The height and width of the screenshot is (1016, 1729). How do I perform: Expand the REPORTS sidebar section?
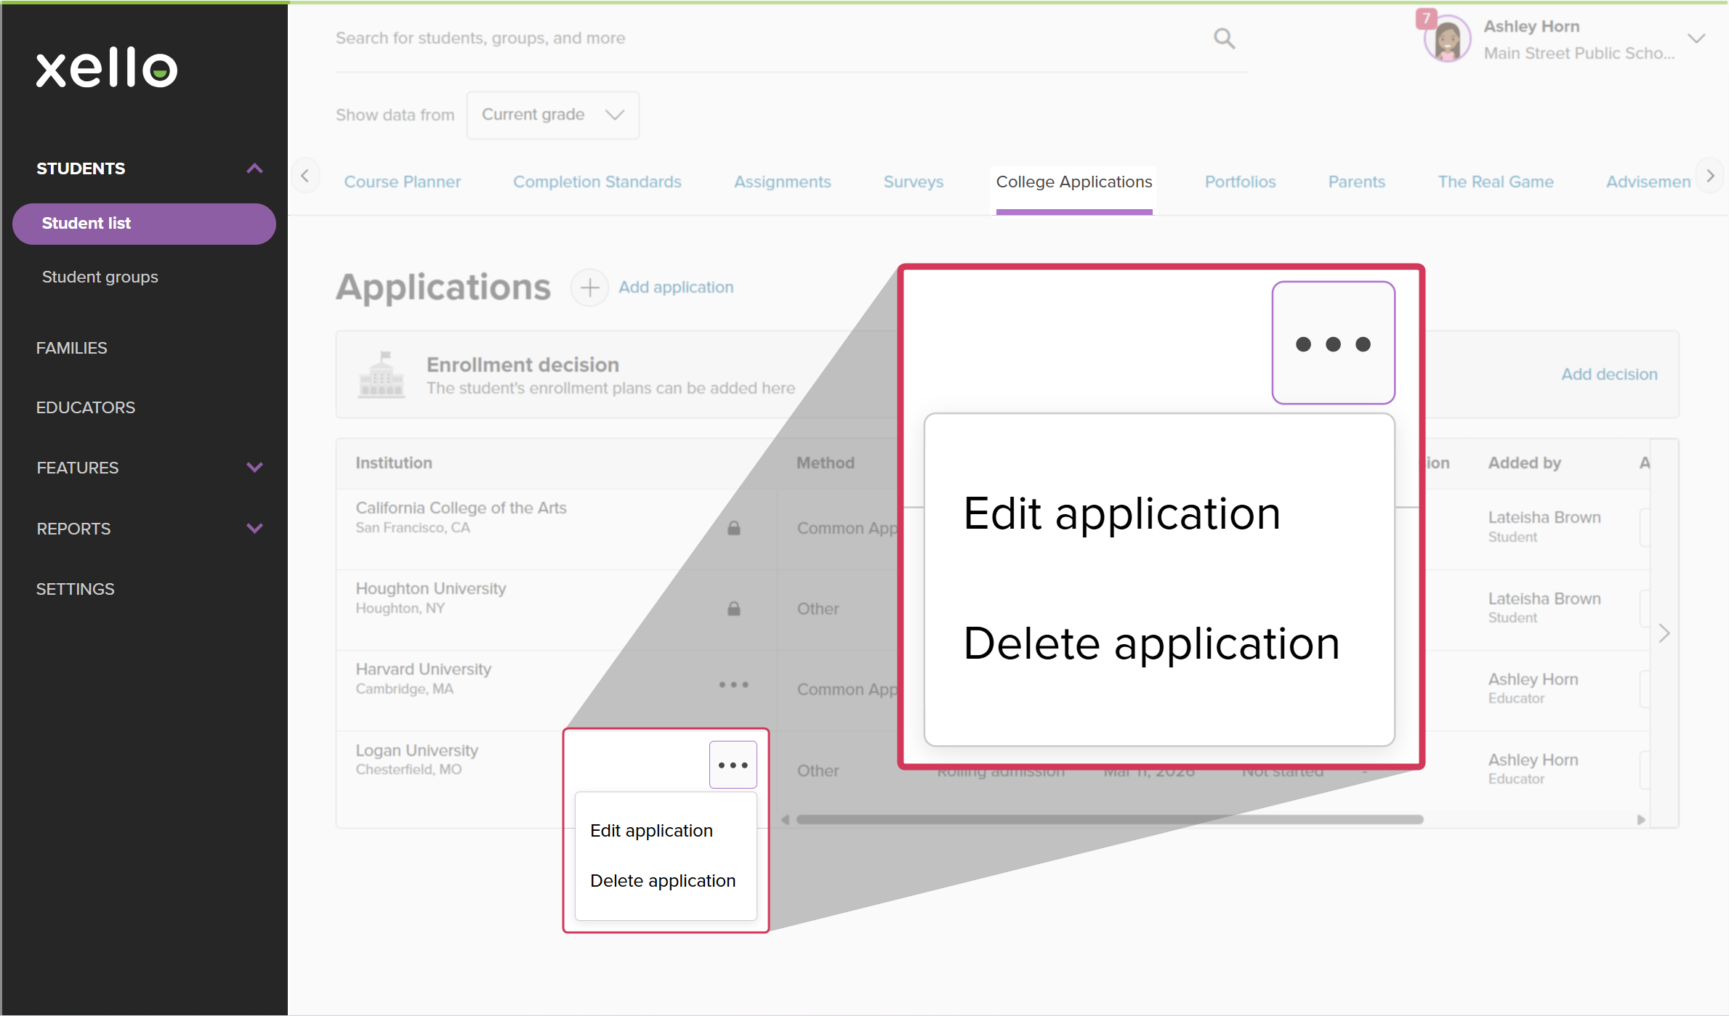[254, 529]
